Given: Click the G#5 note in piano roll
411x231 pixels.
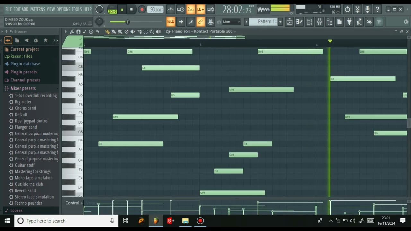Looking at the screenshot, I should point(261,90).
